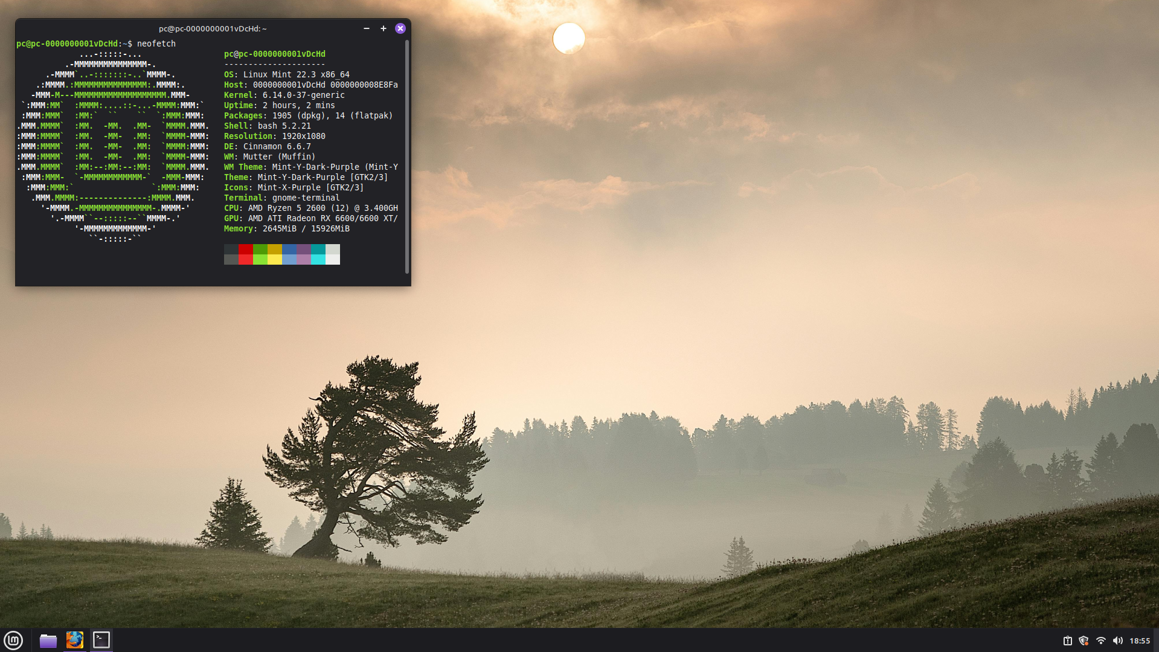The height and width of the screenshot is (652, 1159).
Task: Open Firefox from the taskbar
Action: [75, 640]
